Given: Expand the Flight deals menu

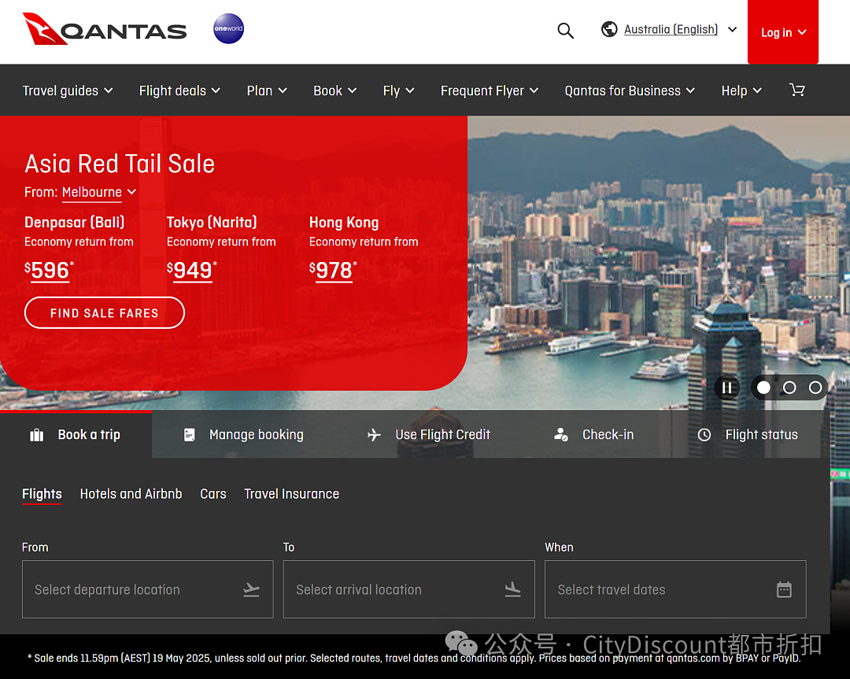Looking at the screenshot, I should point(179,90).
